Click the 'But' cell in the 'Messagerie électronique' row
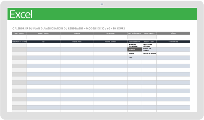 pos(43,46)
